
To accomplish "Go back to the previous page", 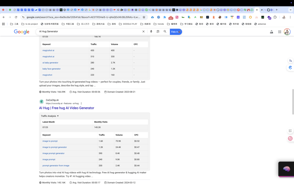I will 4,17.
